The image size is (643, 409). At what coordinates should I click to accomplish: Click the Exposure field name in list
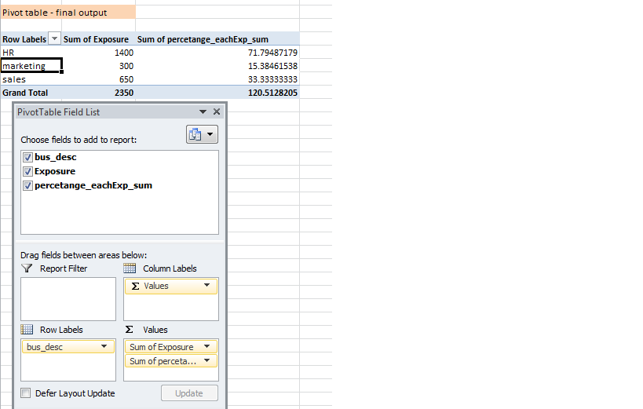55,171
